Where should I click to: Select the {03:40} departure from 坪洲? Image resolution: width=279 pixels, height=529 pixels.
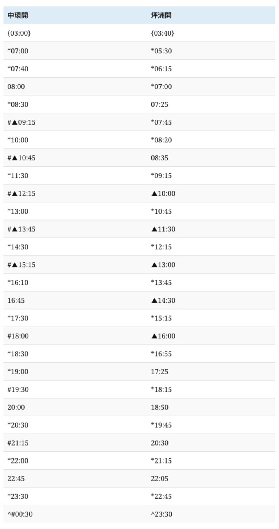coord(162,33)
